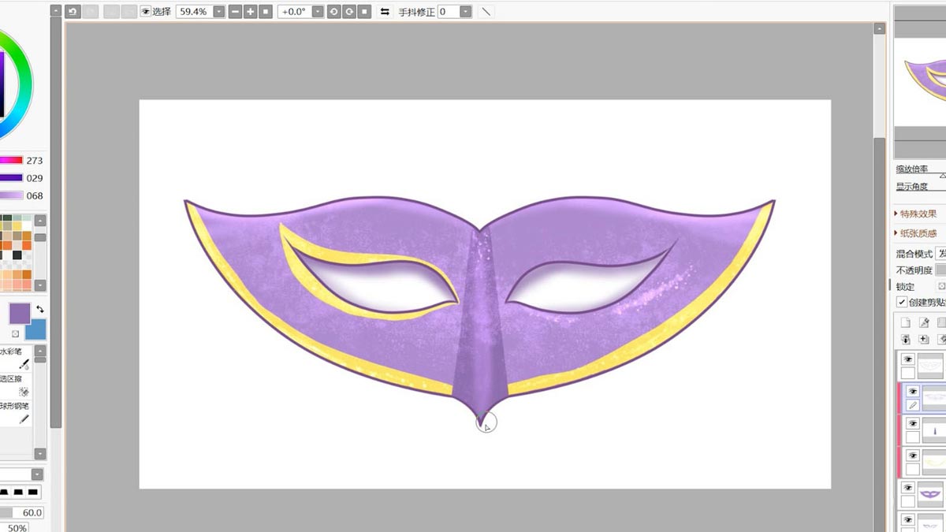Toggle eye of third layer in list
This screenshot has height=532, width=946.
(x=912, y=423)
